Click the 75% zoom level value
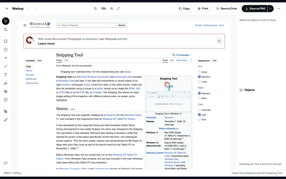This screenshot has width=286, height=179. (104, 9)
